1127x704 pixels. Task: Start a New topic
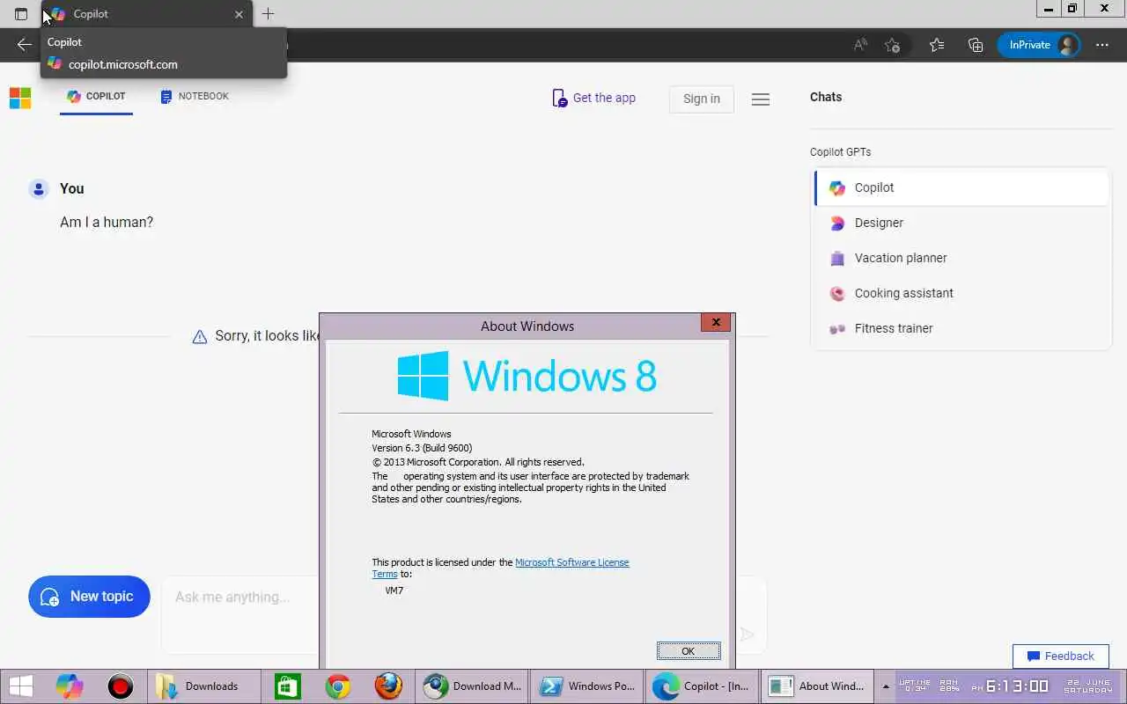tap(89, 597)
